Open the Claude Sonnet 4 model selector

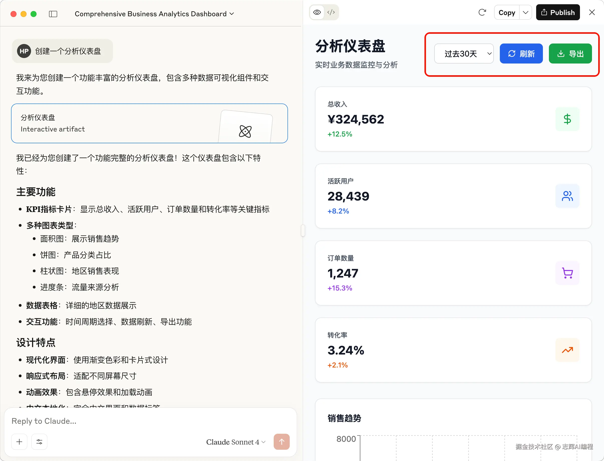click(235, 442)
